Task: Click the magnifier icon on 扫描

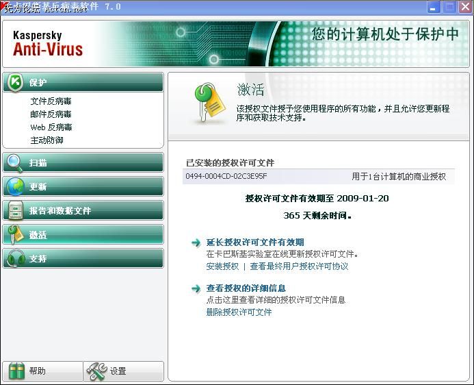Action: pos(14,163)
